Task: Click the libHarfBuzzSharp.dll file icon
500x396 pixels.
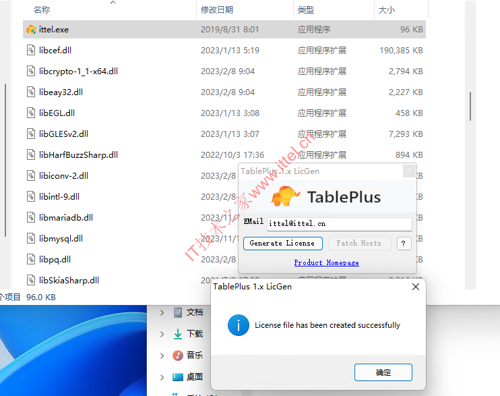Action: (31, 154)
